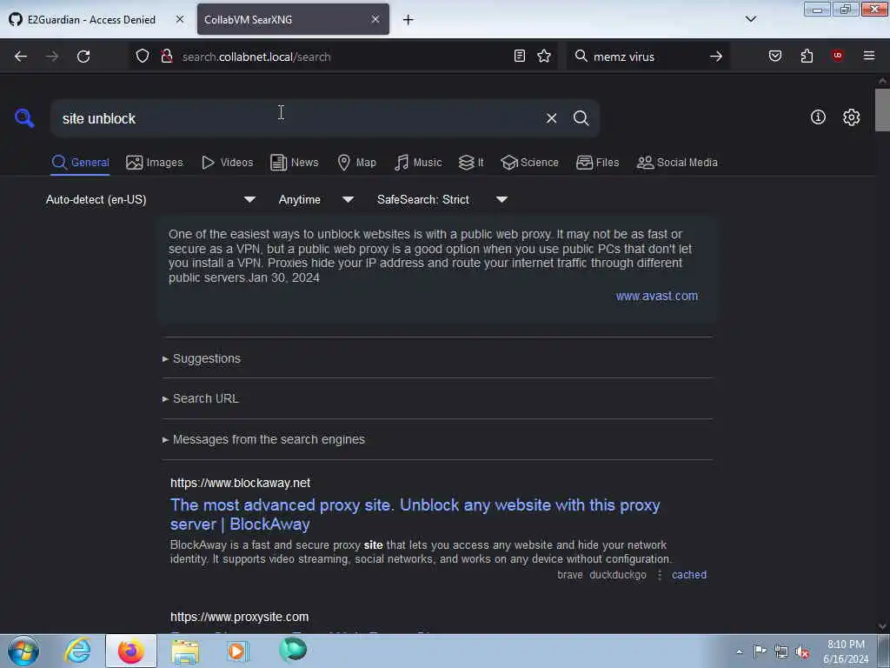890x668 pixels.
Task: Click https://www.blockaway.net URL text
Action: click(x=240, y=483)
